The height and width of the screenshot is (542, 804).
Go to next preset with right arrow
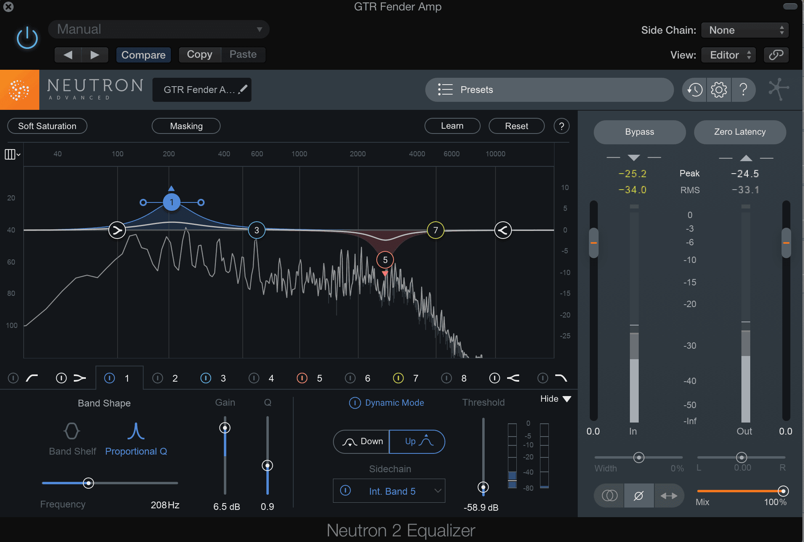click(95, 55)
